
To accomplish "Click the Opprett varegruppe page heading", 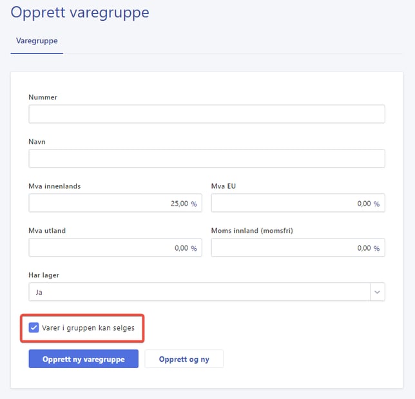I will pyautogui.click(x=80, y=12).
